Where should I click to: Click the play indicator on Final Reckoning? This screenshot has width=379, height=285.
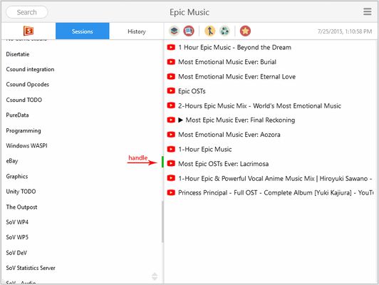coord(180,120)
